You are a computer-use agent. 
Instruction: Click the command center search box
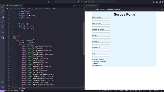coord(85,2)
